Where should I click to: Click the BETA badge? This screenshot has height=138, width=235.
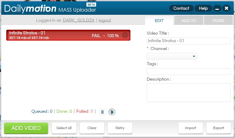coord(91,5)
